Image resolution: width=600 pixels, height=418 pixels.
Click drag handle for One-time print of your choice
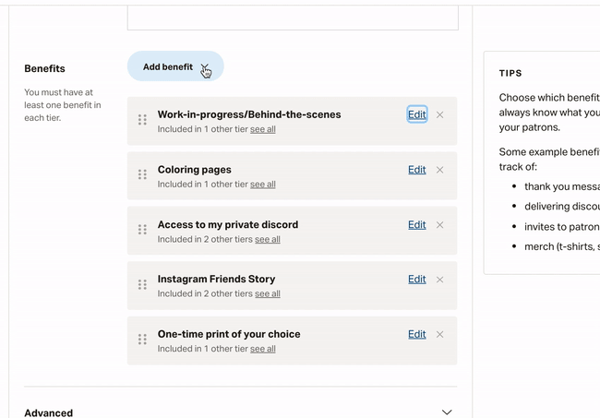pyautogui.click(x=142, y=340)
